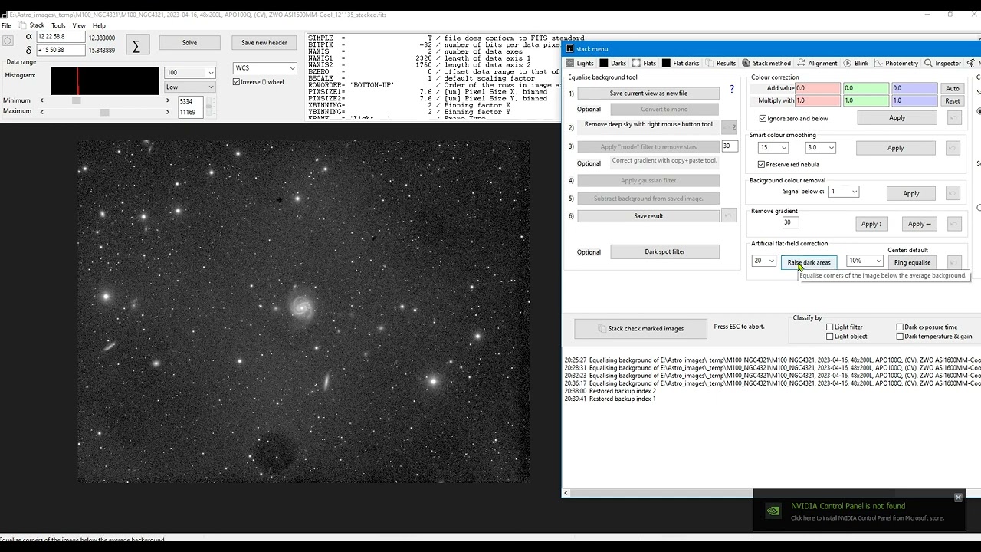Click the right arrow of Minimum slider
The height and width of the screenshot is (552, 981).
[x=168, y=100]
